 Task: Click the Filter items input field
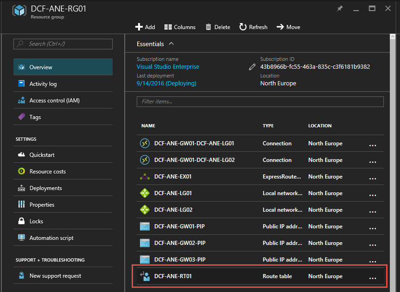click(260, 101)
